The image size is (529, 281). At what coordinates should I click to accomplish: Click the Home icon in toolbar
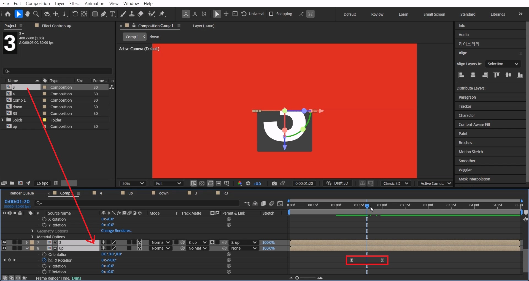pyautogui.click(x=8, y=14)
